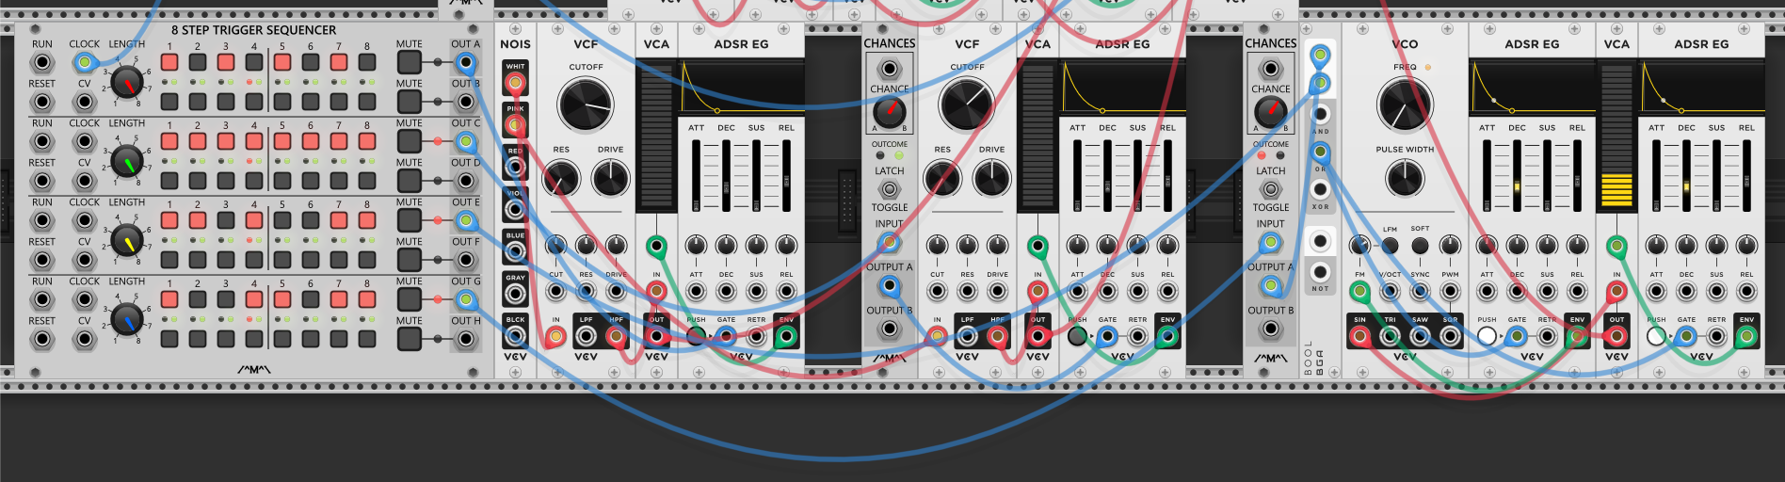Click the BOOL module's AND output jack
This screenshot has width=1785, height=482.
tap(1320, 114)
